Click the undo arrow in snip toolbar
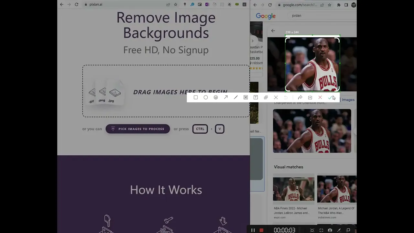 (x=286, y=97)
